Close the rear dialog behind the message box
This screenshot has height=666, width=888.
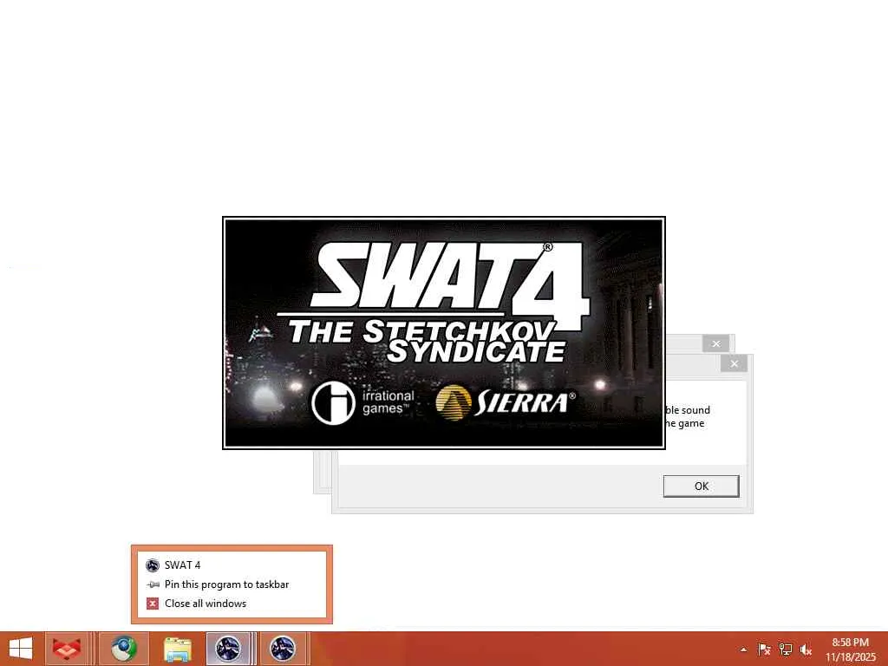coord(715,343)
